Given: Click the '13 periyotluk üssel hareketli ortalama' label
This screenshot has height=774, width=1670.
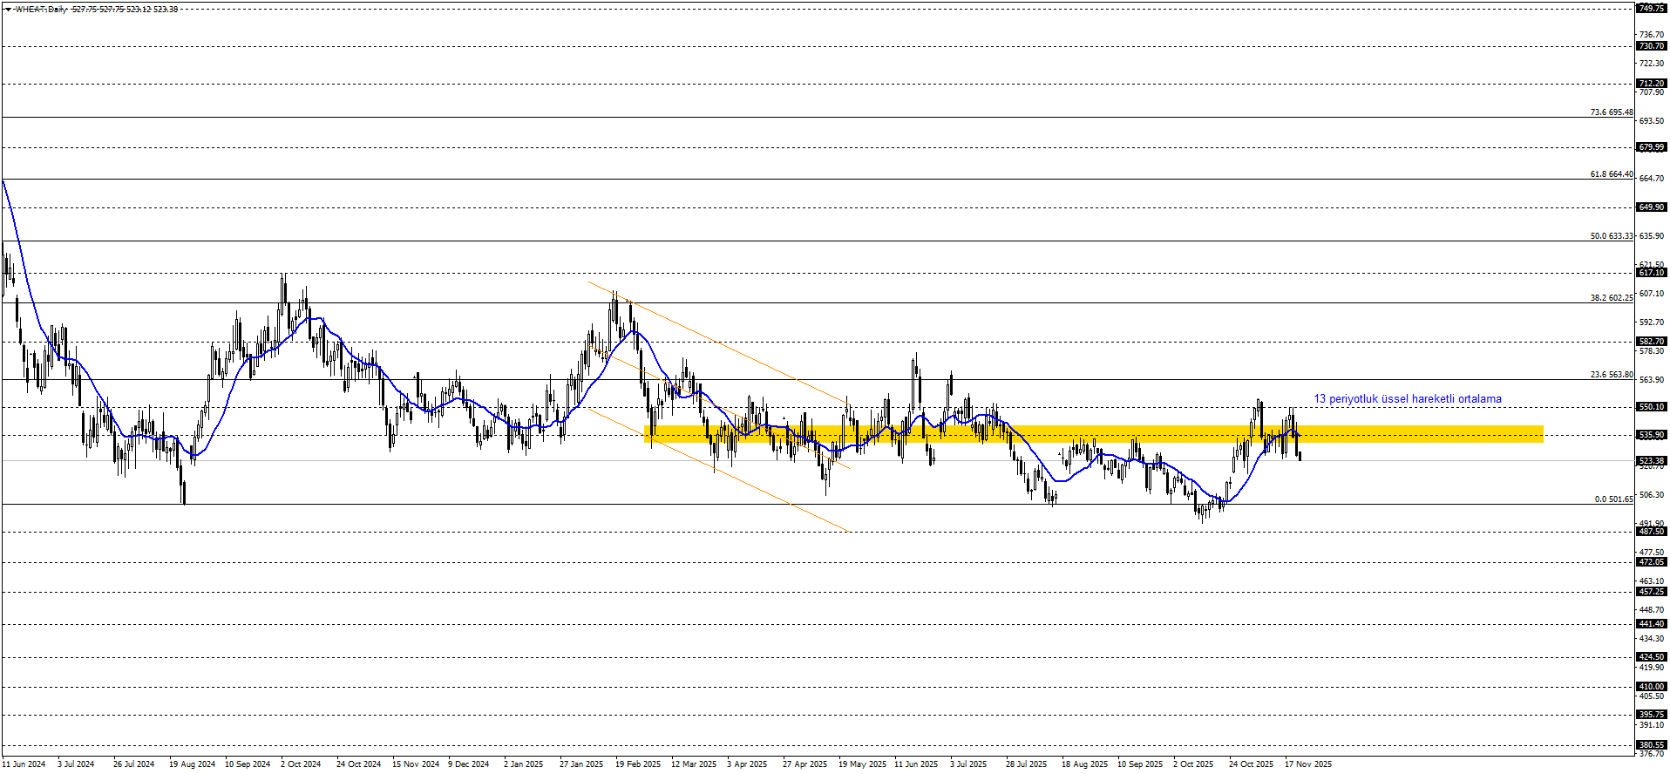Looking at the screenshot, I should click(1407, 399).
